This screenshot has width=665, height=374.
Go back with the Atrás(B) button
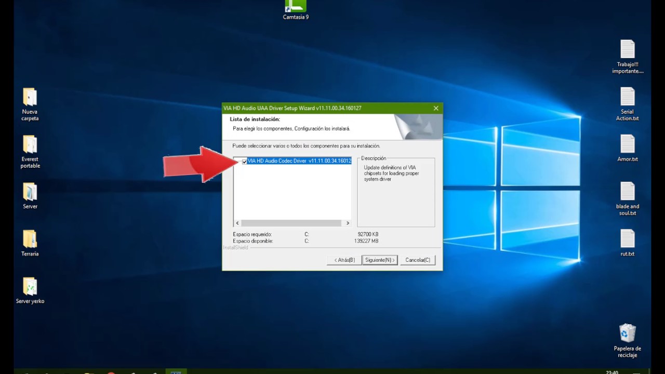(344, 260)
